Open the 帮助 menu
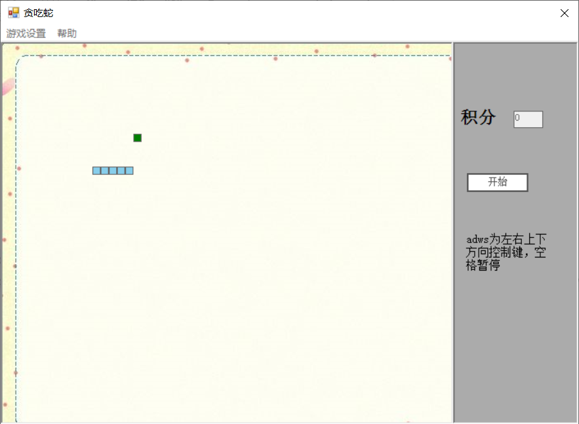The image size is (579, 424). (67, 33)
